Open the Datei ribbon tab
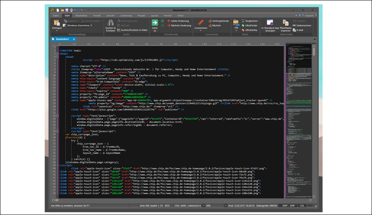Screen dimensions: 372x215 pos(56,16)
